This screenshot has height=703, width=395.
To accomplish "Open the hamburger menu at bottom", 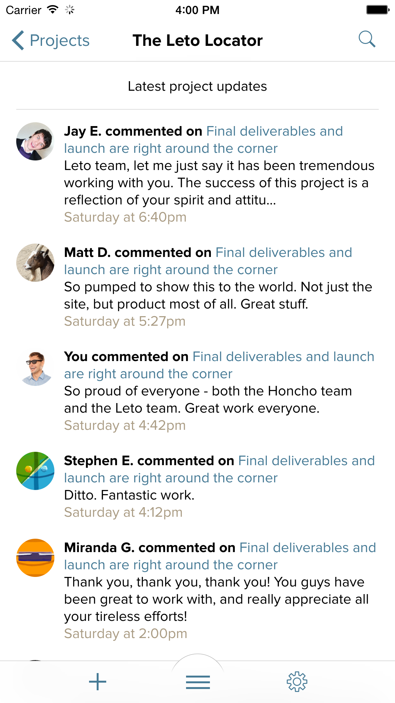I will (198, 682).
